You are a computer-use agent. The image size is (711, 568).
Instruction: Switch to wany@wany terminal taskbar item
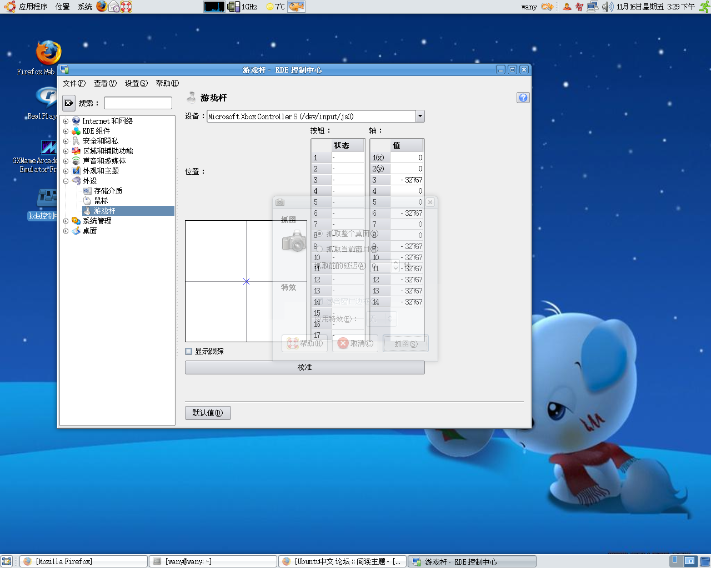(213, 561)
